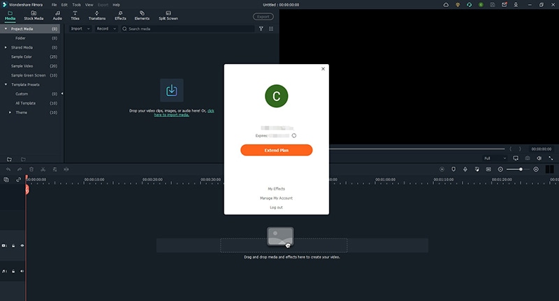Toggle lock on video track 1
The height and width of the screenshot is (301, 559).
pyautogui.click(x=13, y=245)
